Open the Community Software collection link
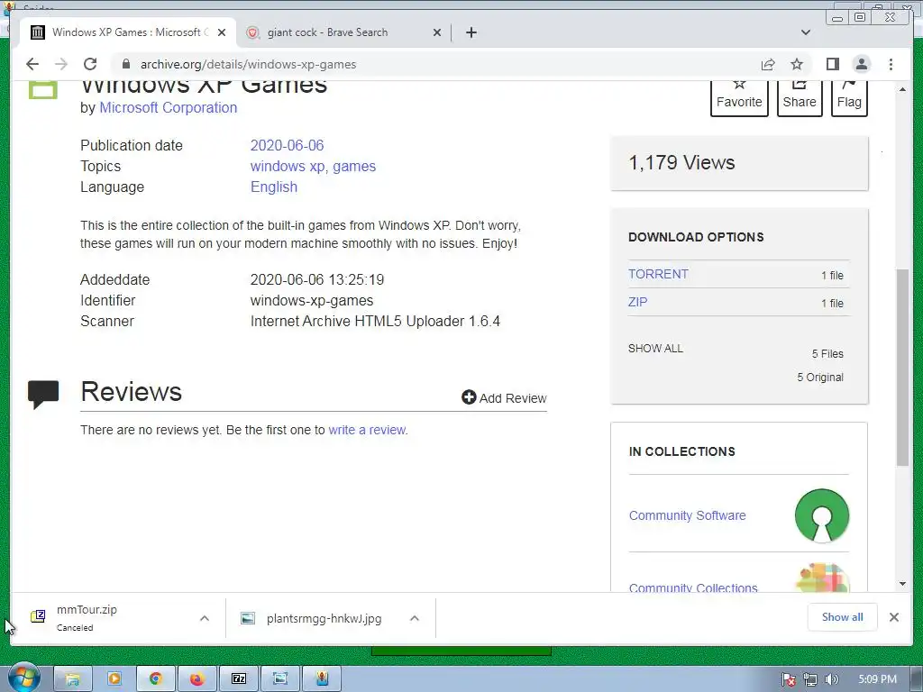Viewport: 923px width, 692px height. coord(687,515)
